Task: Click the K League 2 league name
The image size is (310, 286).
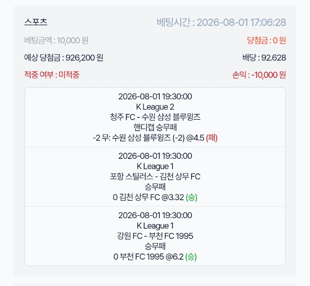Action: coord(155,107)
